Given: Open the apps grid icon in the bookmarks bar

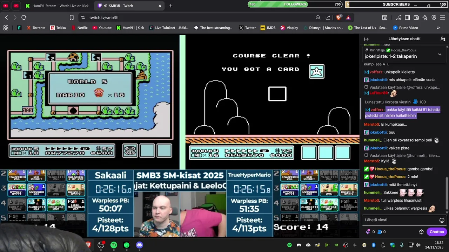Looking at the screenshot, I should pos(6,28).
